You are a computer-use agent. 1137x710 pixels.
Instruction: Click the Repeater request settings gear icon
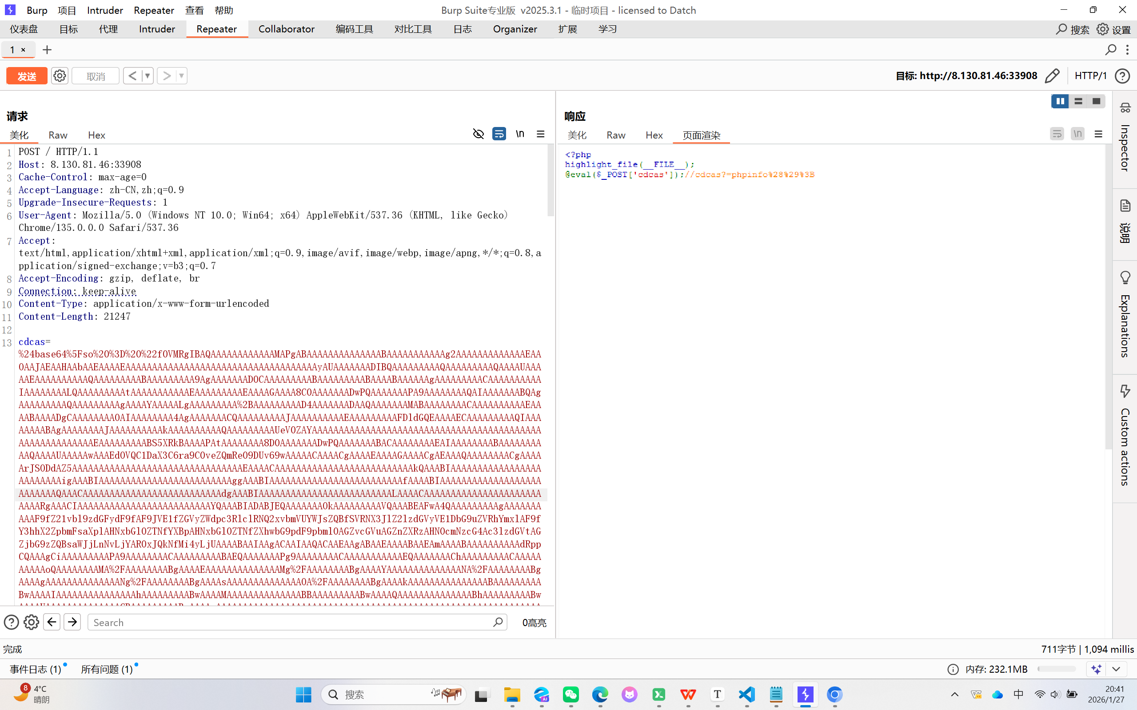pos(60,75)
